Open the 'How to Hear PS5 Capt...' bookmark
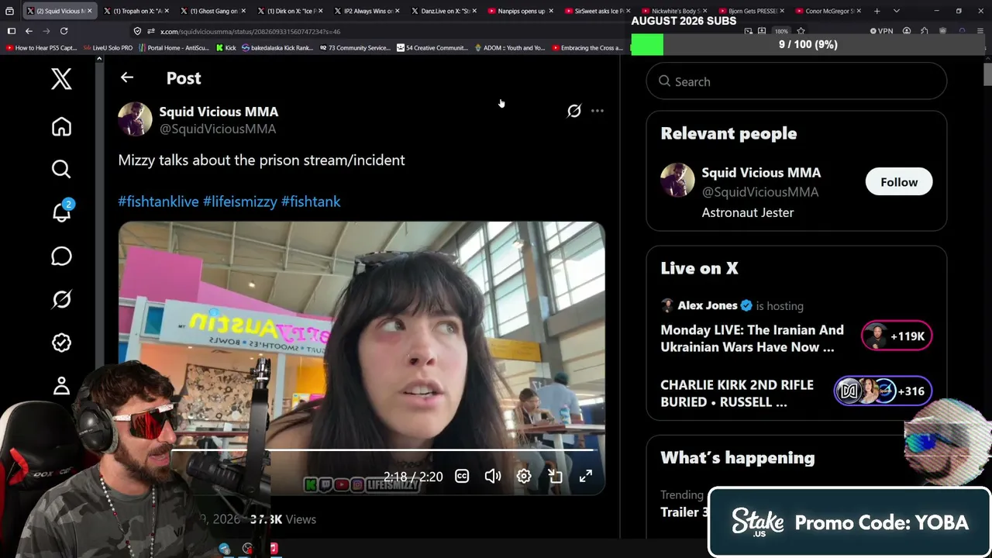 click(x=42, y=48)
